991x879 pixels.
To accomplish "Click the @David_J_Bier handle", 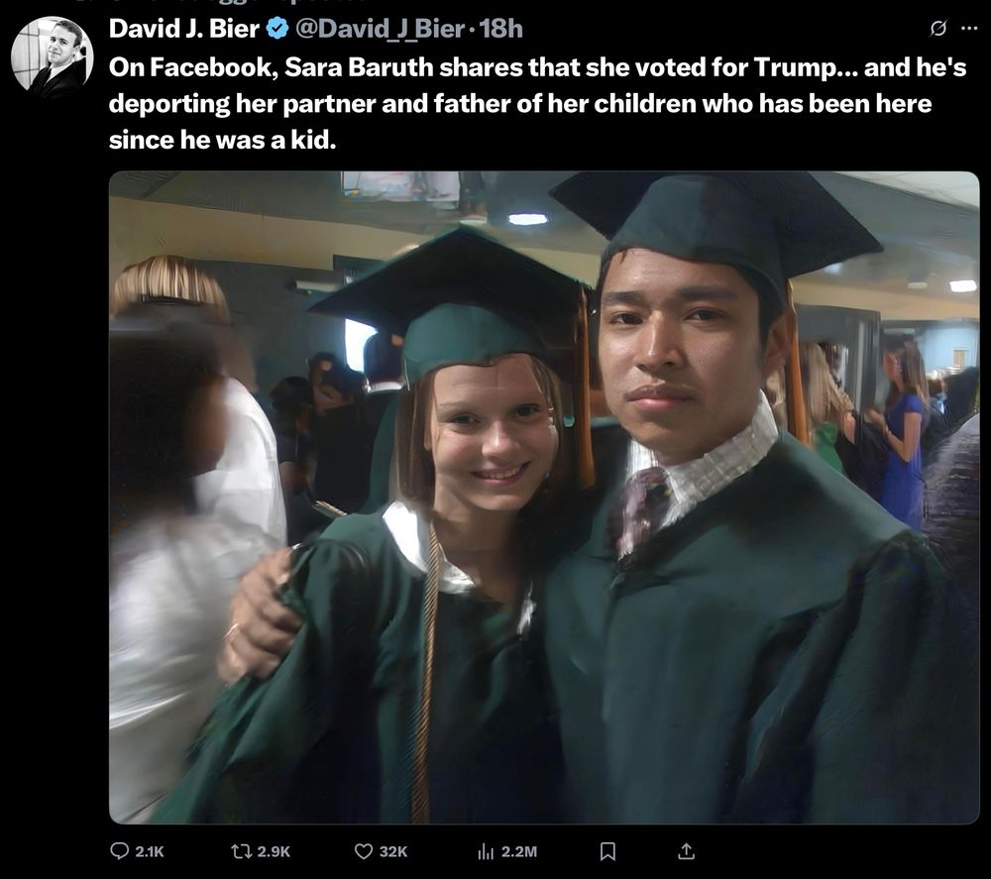I will click(380, 29).
